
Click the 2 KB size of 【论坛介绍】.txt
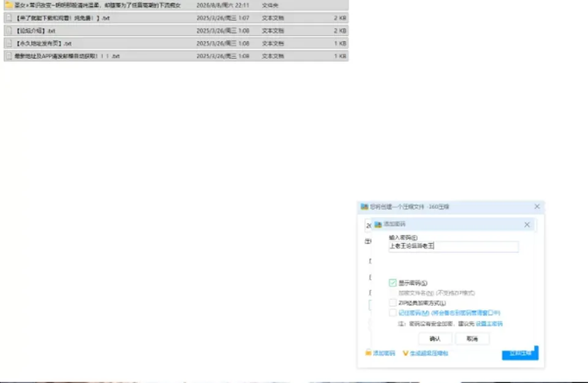(340, 31)
